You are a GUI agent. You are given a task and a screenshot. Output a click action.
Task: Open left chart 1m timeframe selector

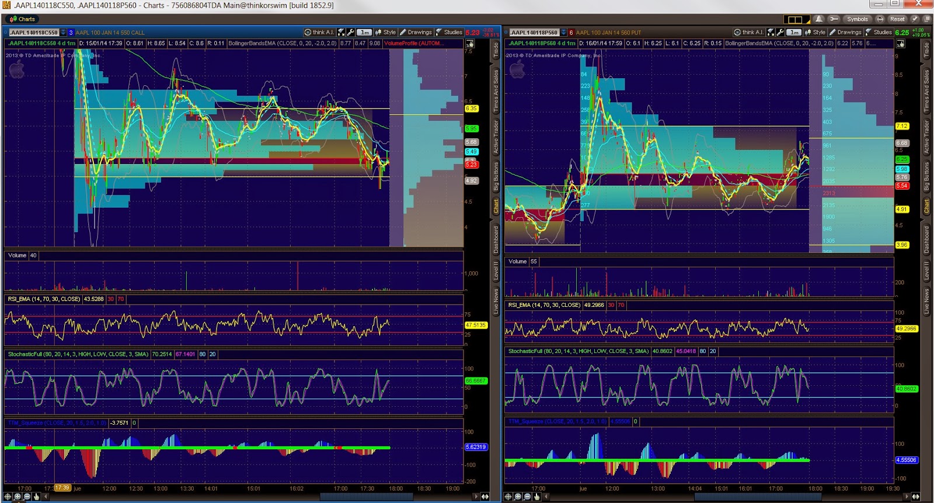[x=364, y=32]
